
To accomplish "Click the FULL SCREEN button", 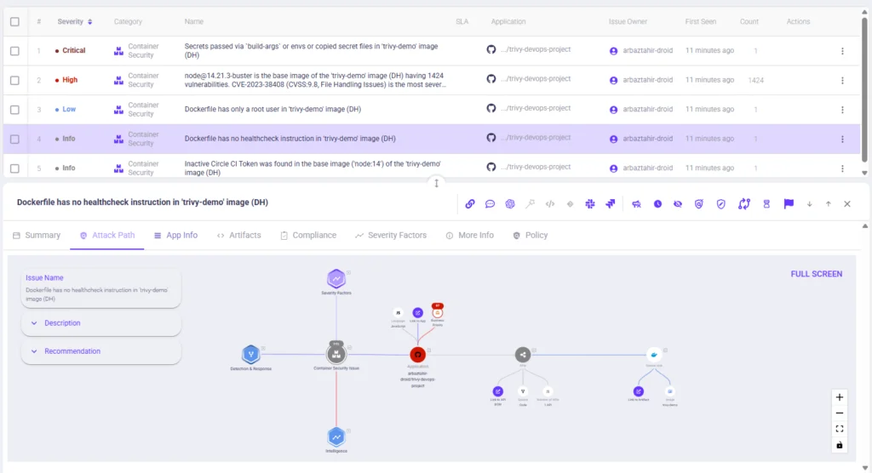I will click(817, 274).
